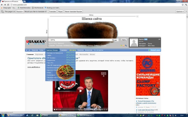Bookmark this page with the star icon
The width and height of the screenshot is (188, 117).
[x=183, y=5]
